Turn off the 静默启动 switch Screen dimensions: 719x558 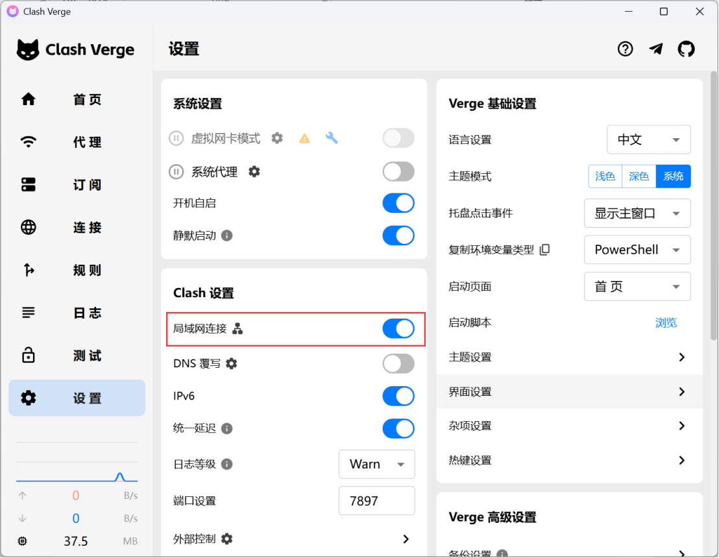click(398, 236)
